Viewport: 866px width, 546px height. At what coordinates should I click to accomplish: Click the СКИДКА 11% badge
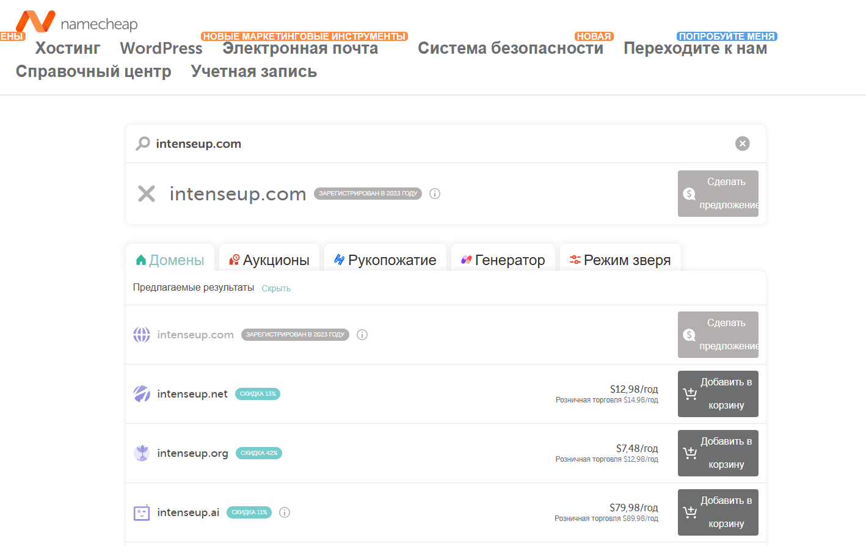(x=249, y=512)
